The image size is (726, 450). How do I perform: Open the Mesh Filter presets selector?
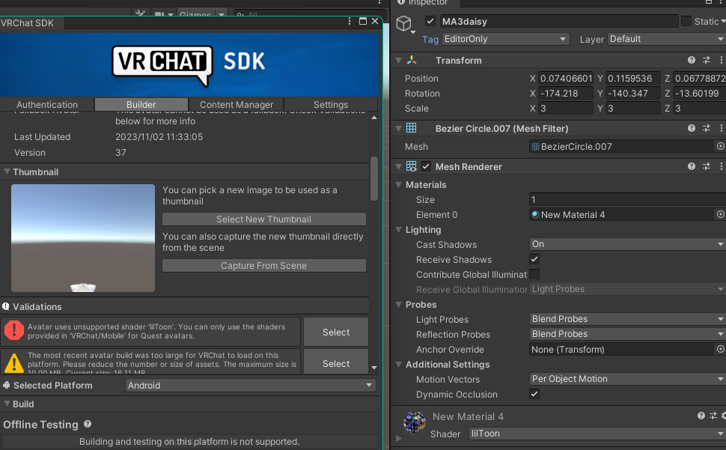(707, 128)
